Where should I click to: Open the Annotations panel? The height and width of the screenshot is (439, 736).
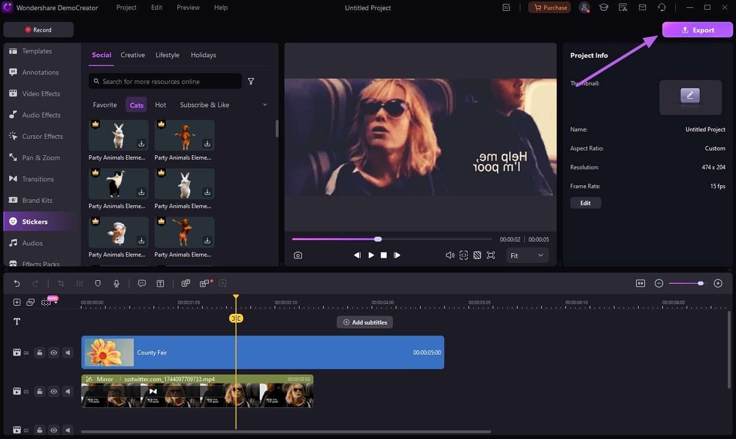40,73
